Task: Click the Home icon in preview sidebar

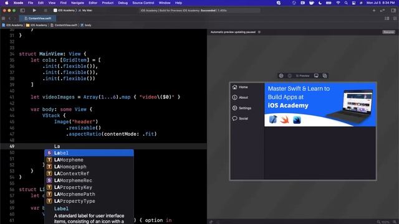Action: [234, 87]
